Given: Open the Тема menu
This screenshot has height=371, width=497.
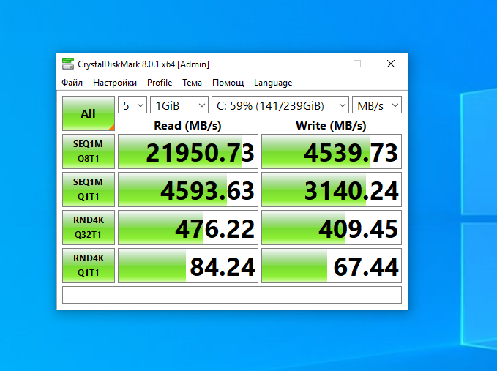Looking at the screenshot, I should pyautogui.click(x=192, y=83).
